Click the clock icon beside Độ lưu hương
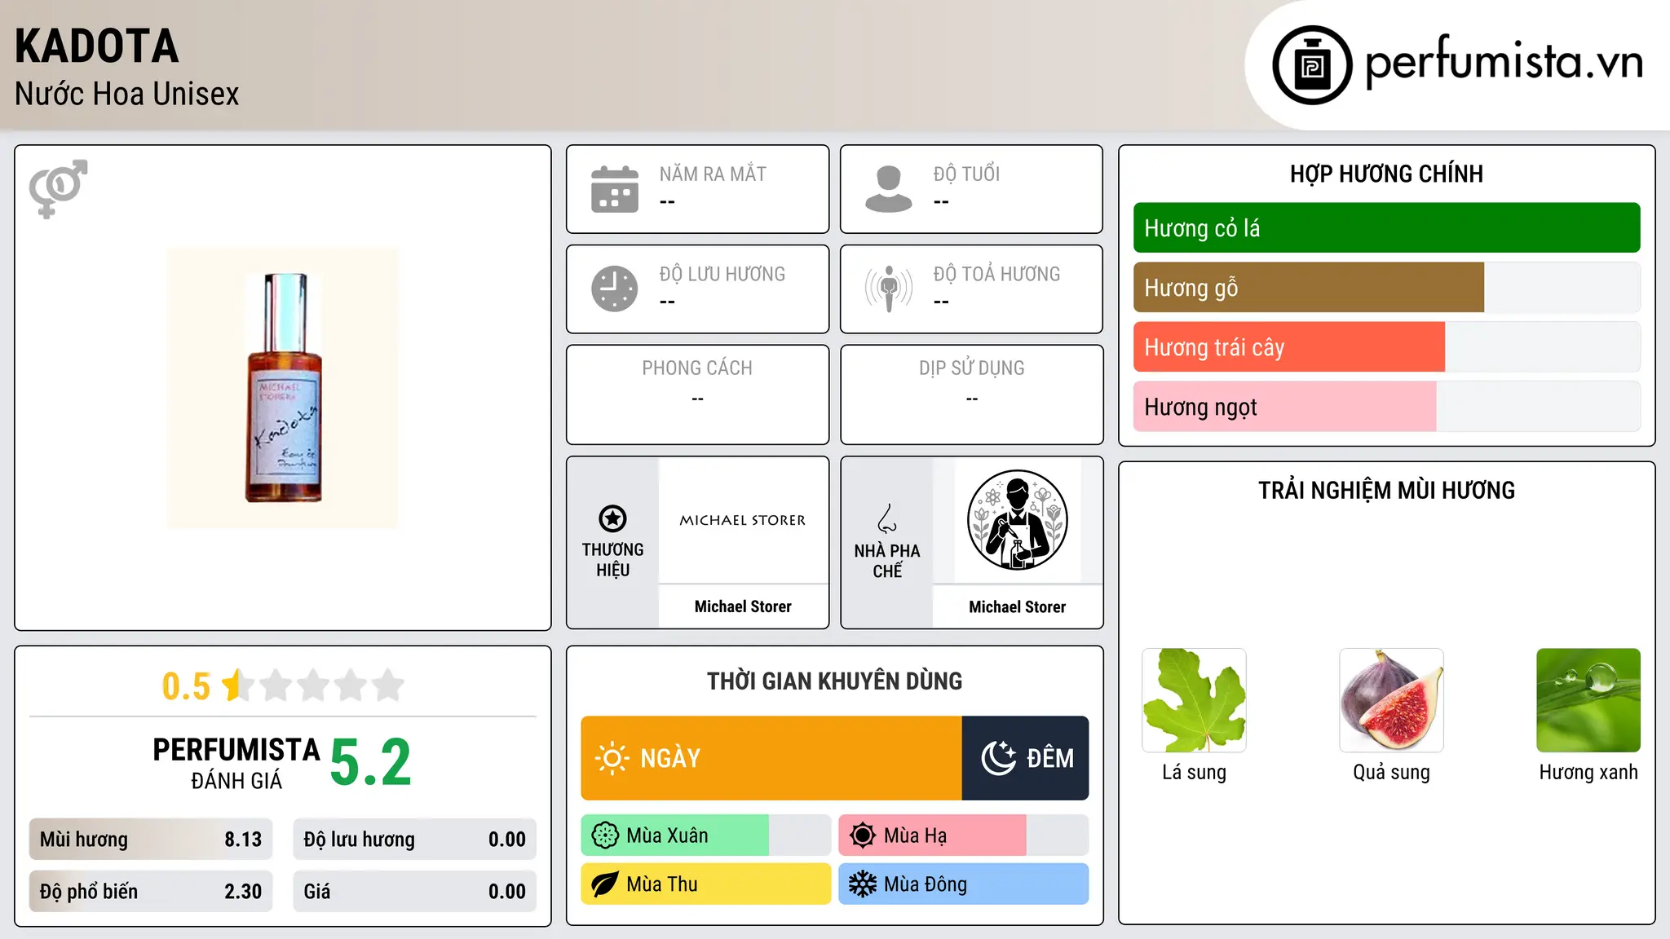Viewport: 1670px width, 939px height. pyautogui.click(x=615, y=289)
